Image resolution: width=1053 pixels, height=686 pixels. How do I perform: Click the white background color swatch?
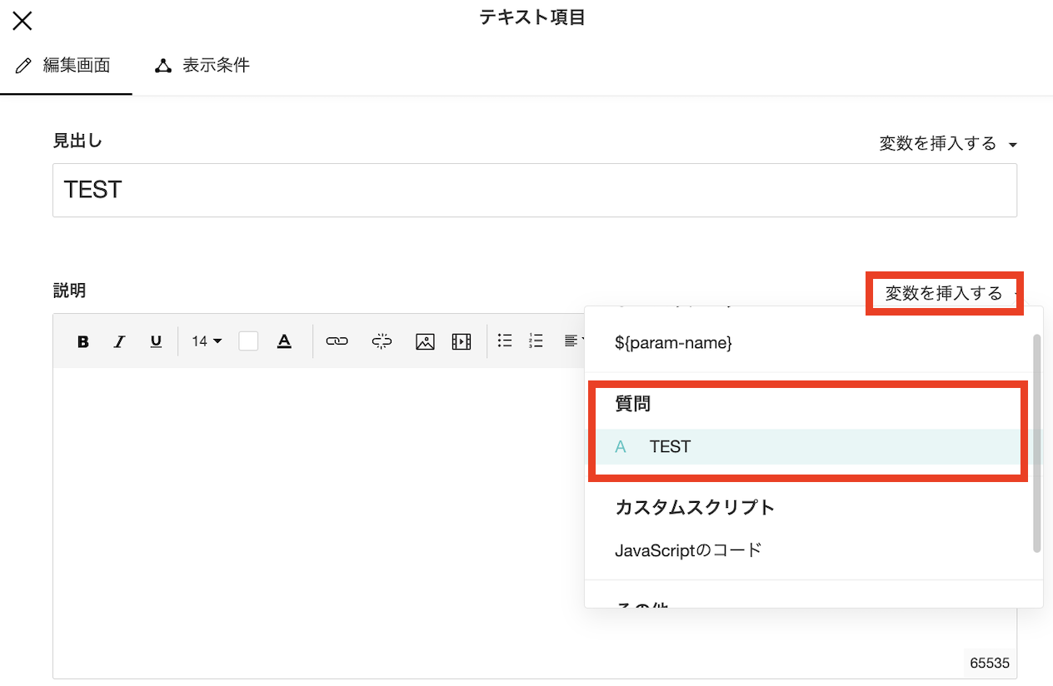(248, 341)
